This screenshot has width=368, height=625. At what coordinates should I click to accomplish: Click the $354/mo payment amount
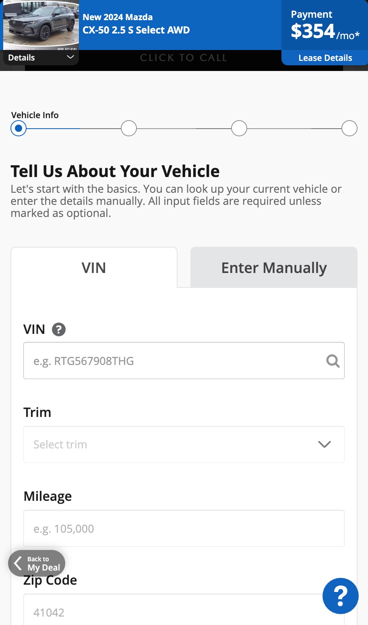point(325,31)
